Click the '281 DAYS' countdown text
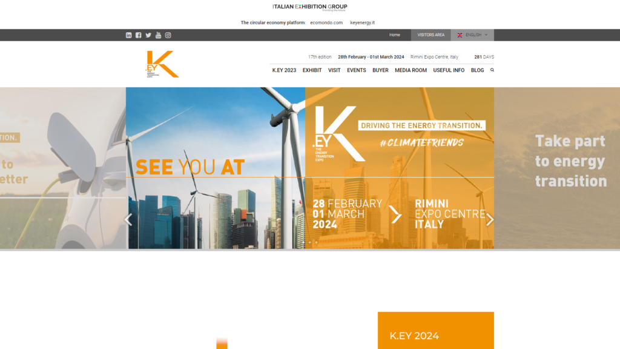The height and width of the screenshot is (349, 620). tap(484, 57)
